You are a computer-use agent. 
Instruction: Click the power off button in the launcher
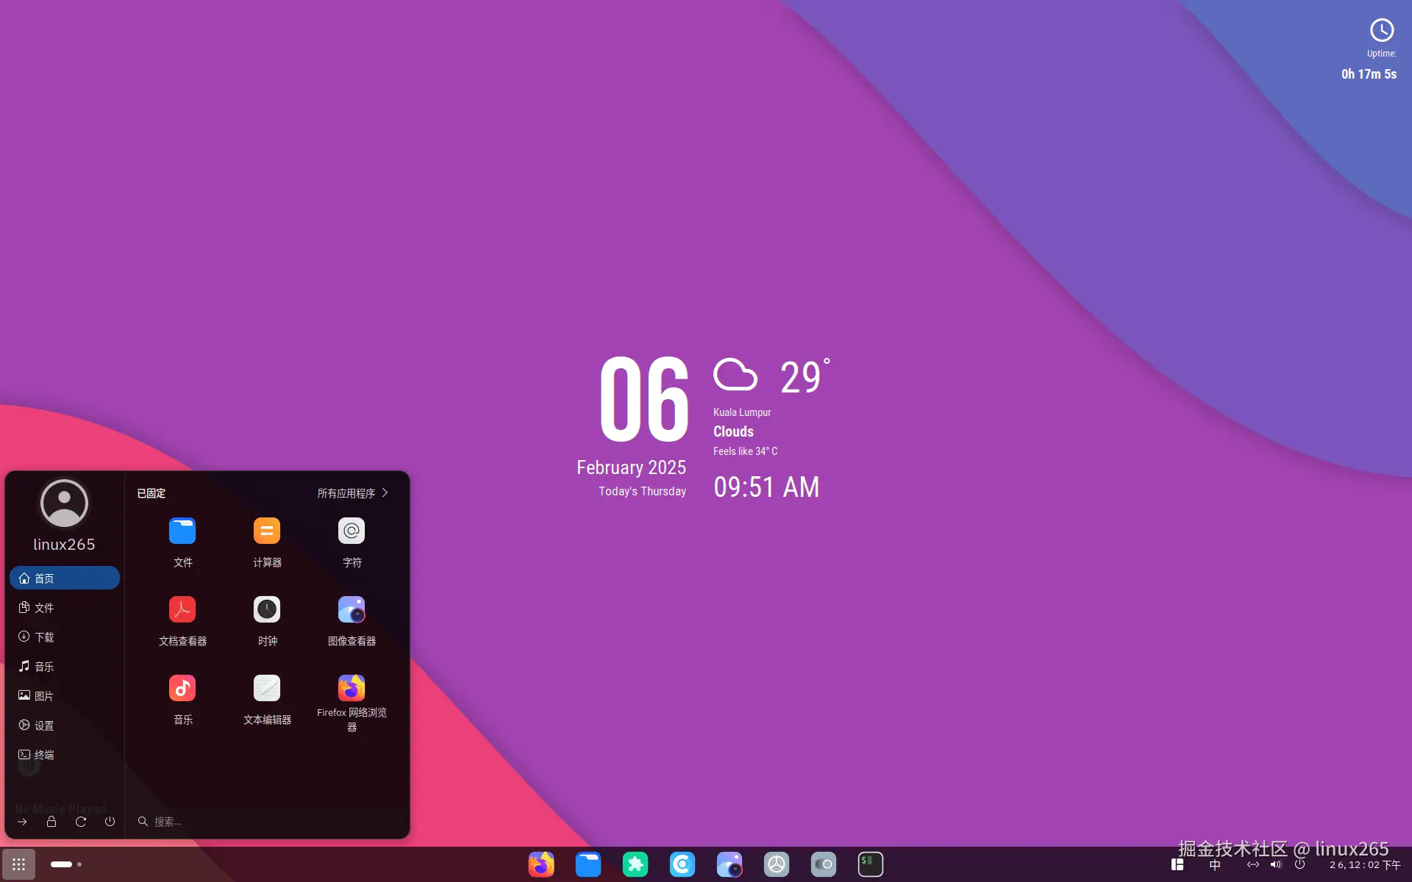coord(110,822)
